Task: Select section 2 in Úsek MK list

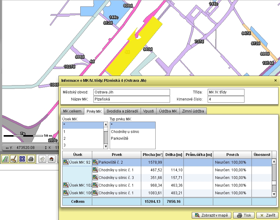Action: [83, 138]
